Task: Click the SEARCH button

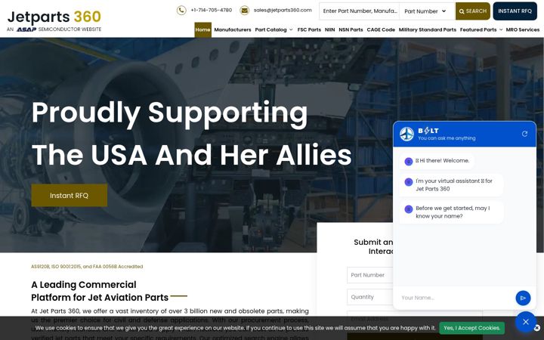Action: click(472, 11)
